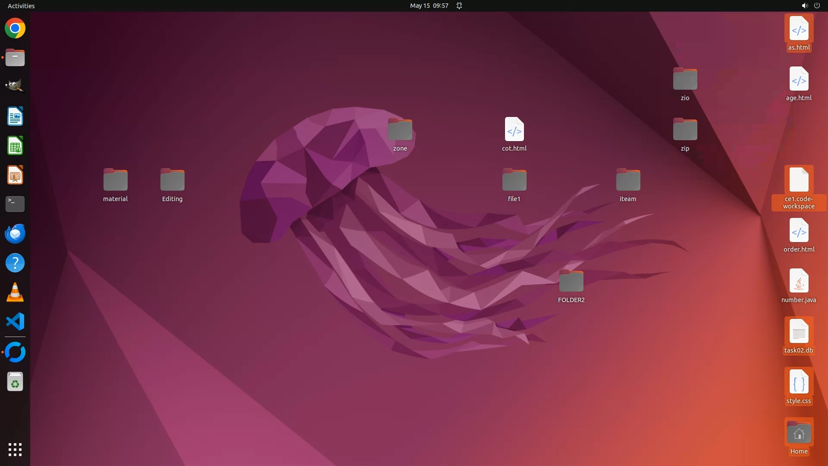Launch Visual Studio Code from dock
828x466 pixels.
[15, 322]
